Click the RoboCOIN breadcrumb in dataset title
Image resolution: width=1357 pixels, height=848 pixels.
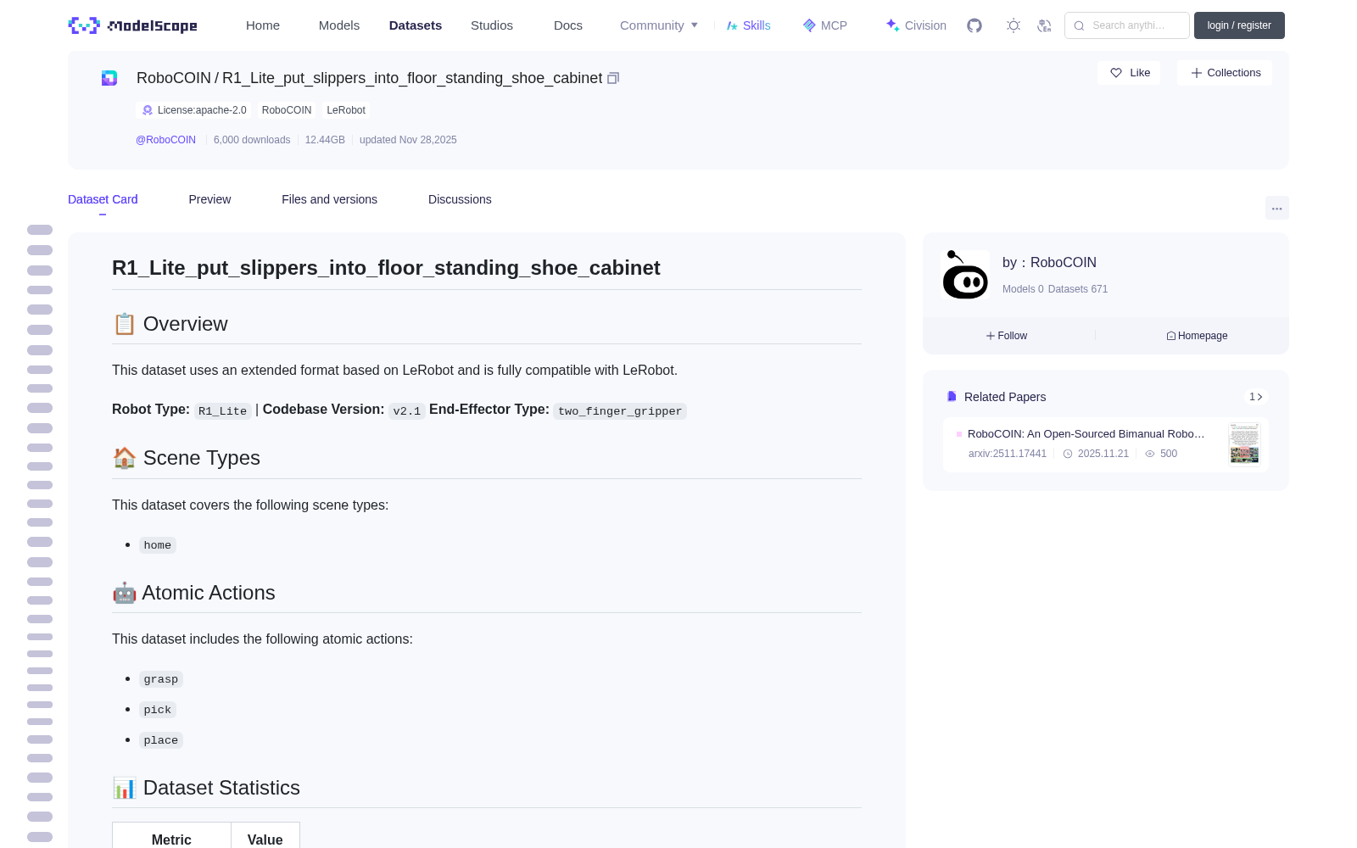(x=174, y=78)
